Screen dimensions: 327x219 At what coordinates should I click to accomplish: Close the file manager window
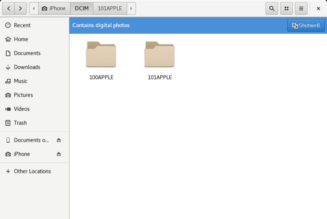coord(318,9)
